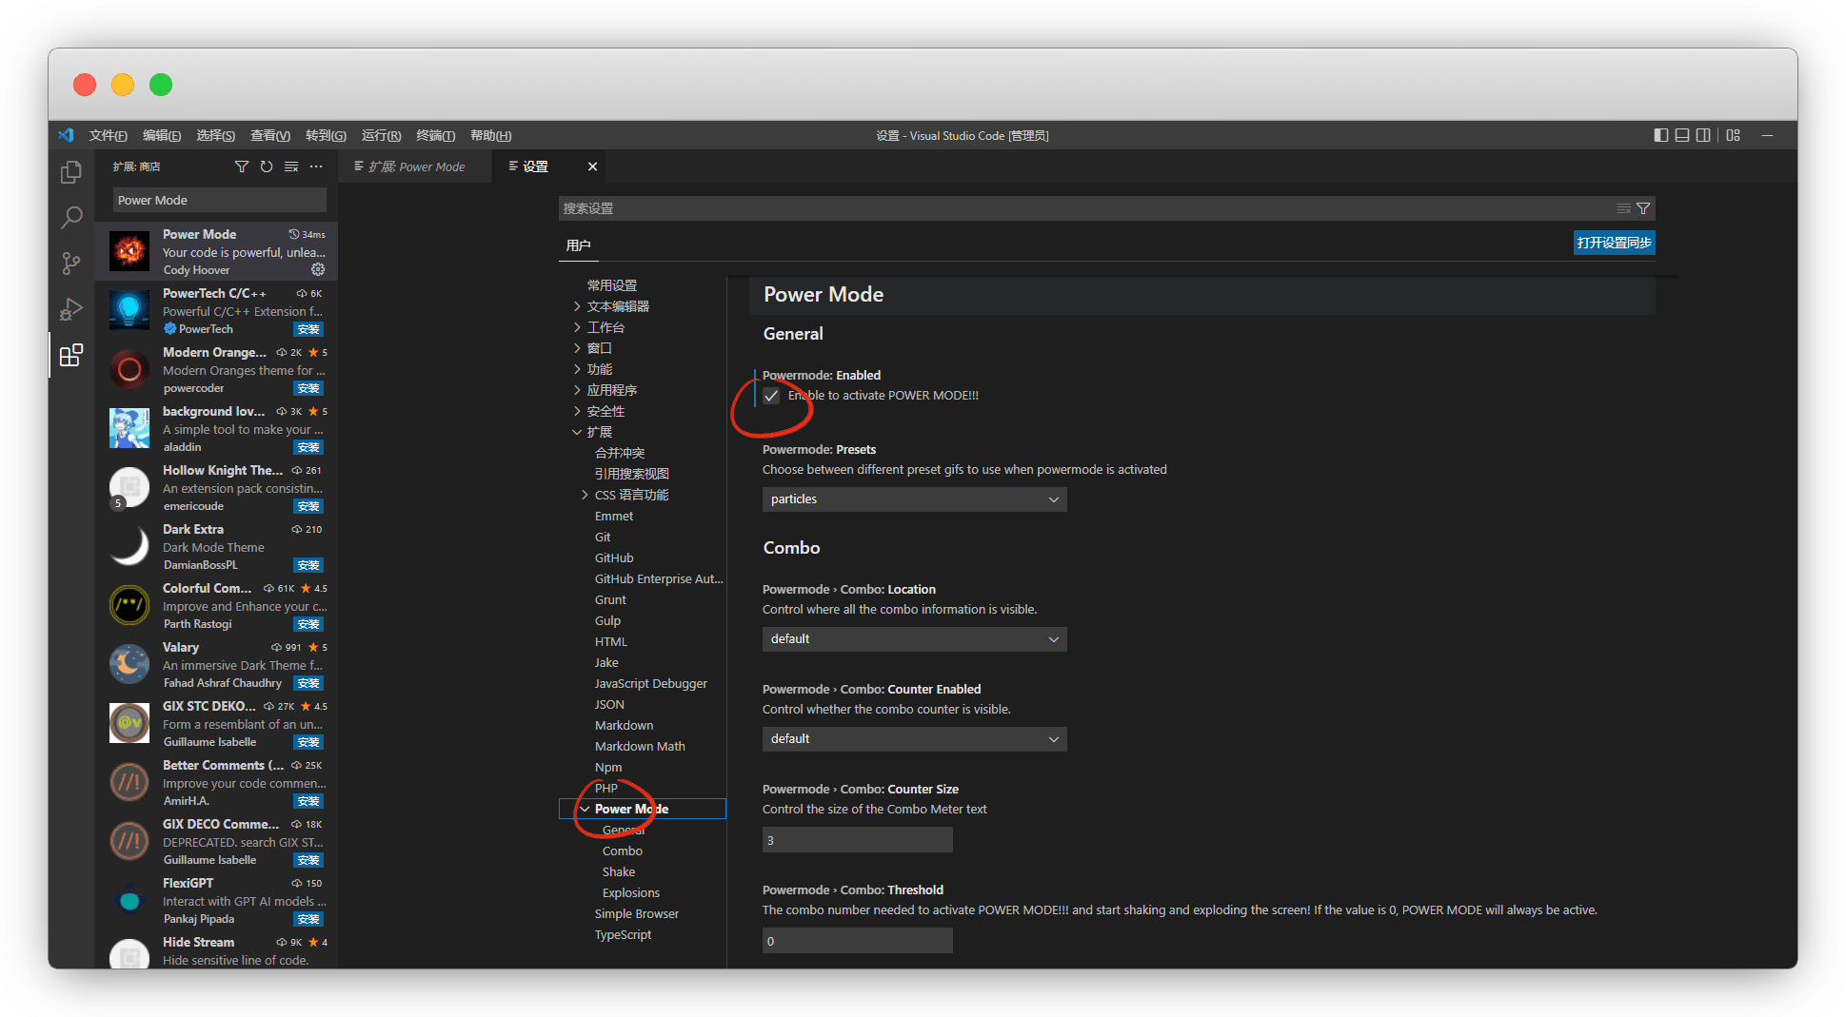Image resolution: width=1846 pixels, height=1017 pixels.
Task: Open the Combo Counter Enabled dropdown
Action: 914,739
